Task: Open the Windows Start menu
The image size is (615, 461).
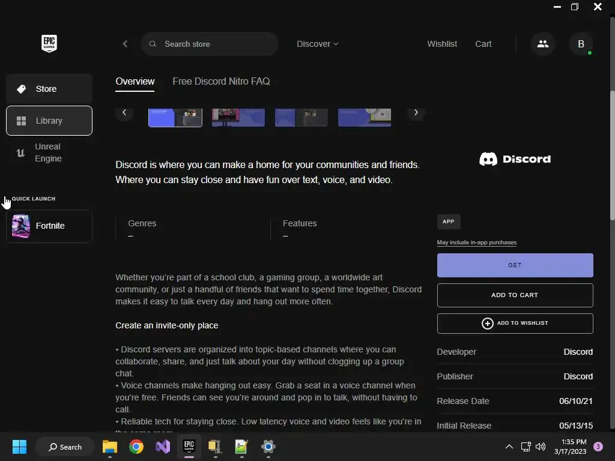Action: tap(19, 447)
